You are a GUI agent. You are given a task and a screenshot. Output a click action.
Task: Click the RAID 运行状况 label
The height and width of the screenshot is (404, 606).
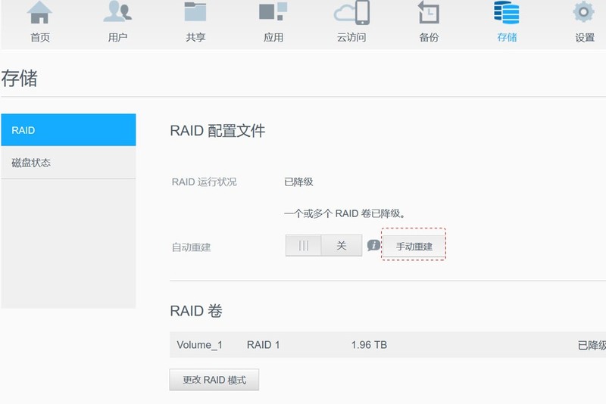(x=204, y=182)
